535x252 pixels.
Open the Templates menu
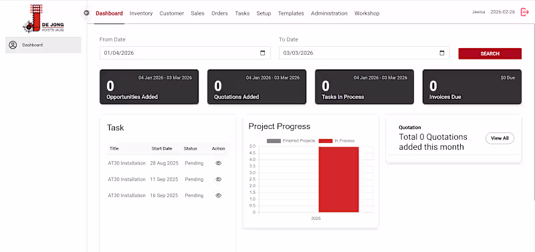pyautogui.click(x=291, y=13)
